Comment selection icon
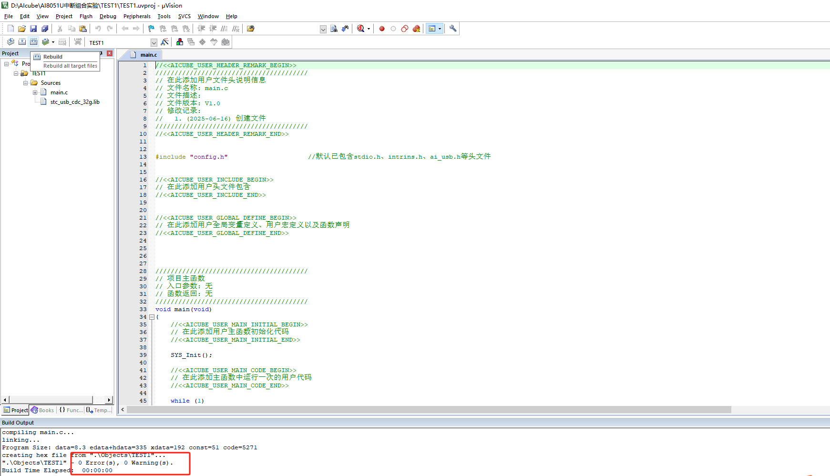Image resolution: width=830 pixels, height=476 pixels. pos(225,29)
